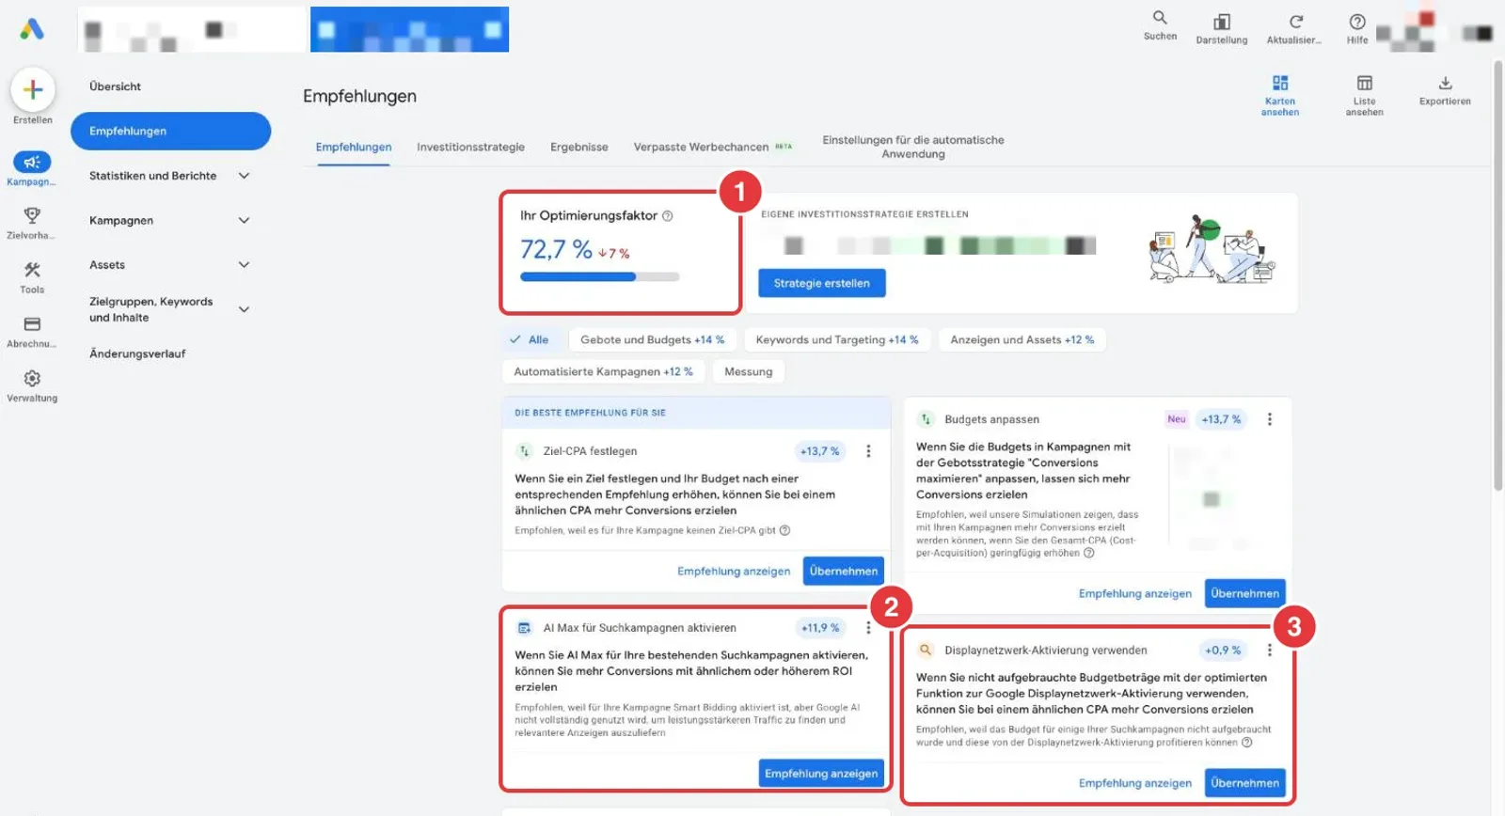Open the Kampagnen megaphone icon in sidebar

[32, 162]
